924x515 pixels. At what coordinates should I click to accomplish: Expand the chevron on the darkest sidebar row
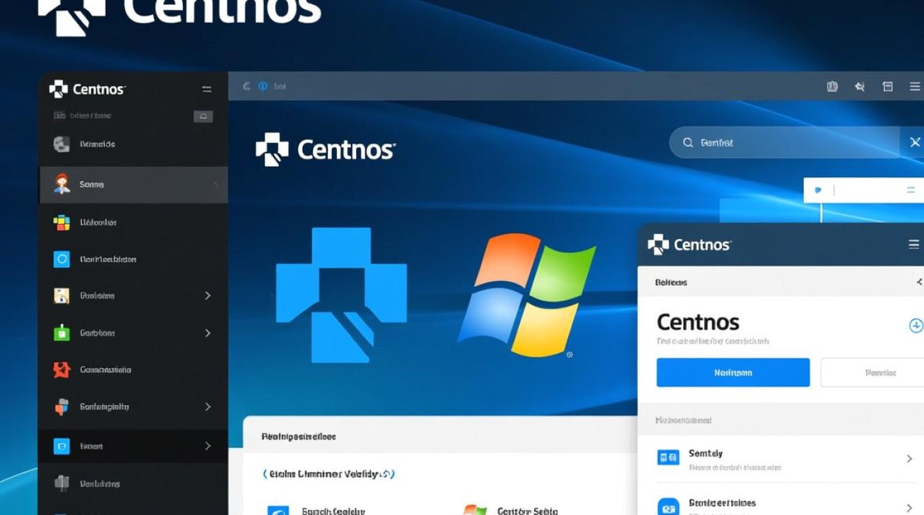[x=208, y=446]
